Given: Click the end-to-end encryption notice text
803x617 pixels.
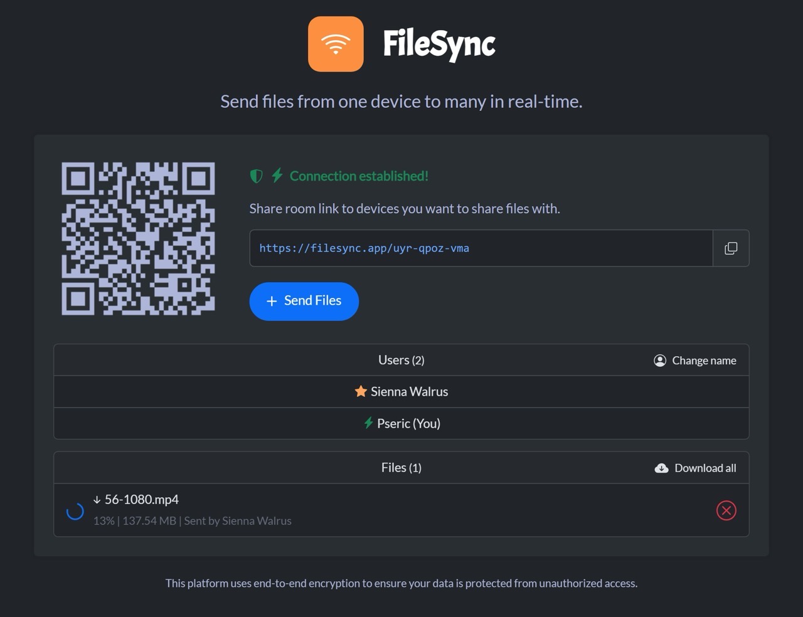Looking at the screenshot, I should pos(401,583).
